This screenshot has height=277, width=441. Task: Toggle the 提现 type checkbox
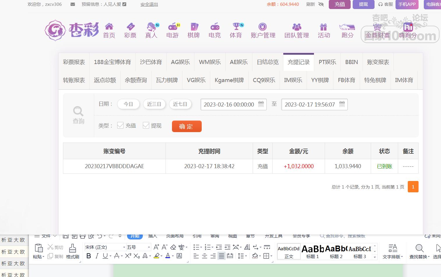click(x=146, y=125)
